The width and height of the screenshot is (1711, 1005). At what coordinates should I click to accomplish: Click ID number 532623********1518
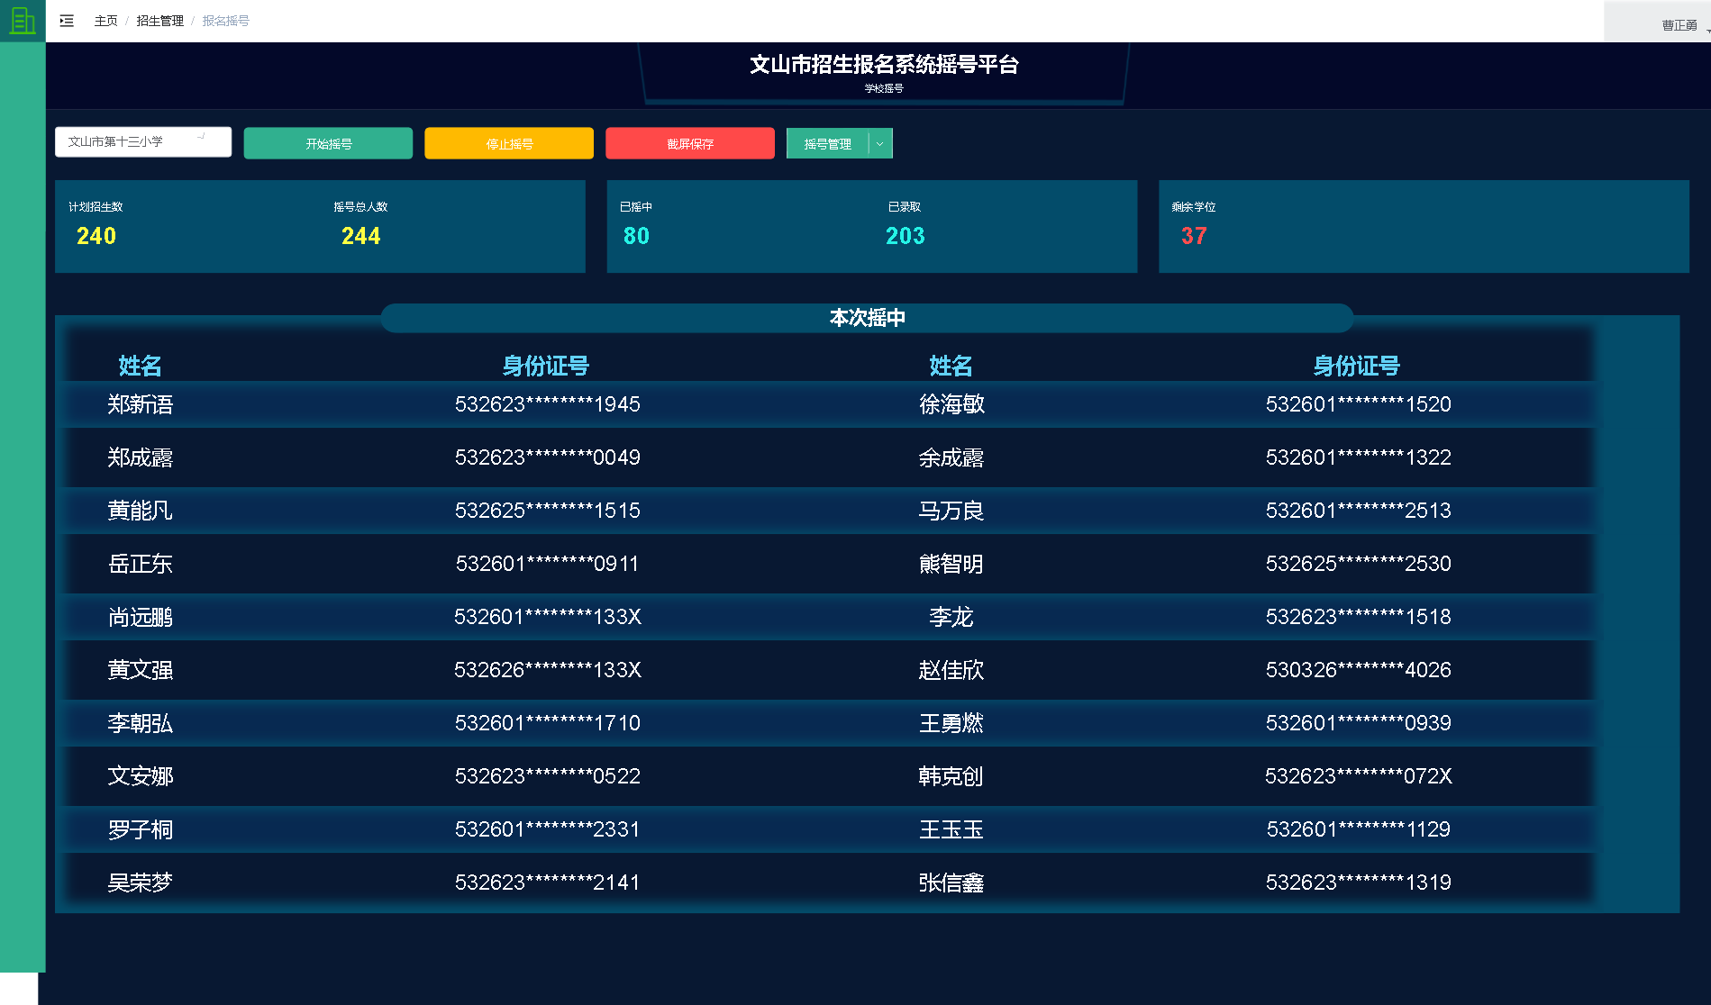(1358, 617)
